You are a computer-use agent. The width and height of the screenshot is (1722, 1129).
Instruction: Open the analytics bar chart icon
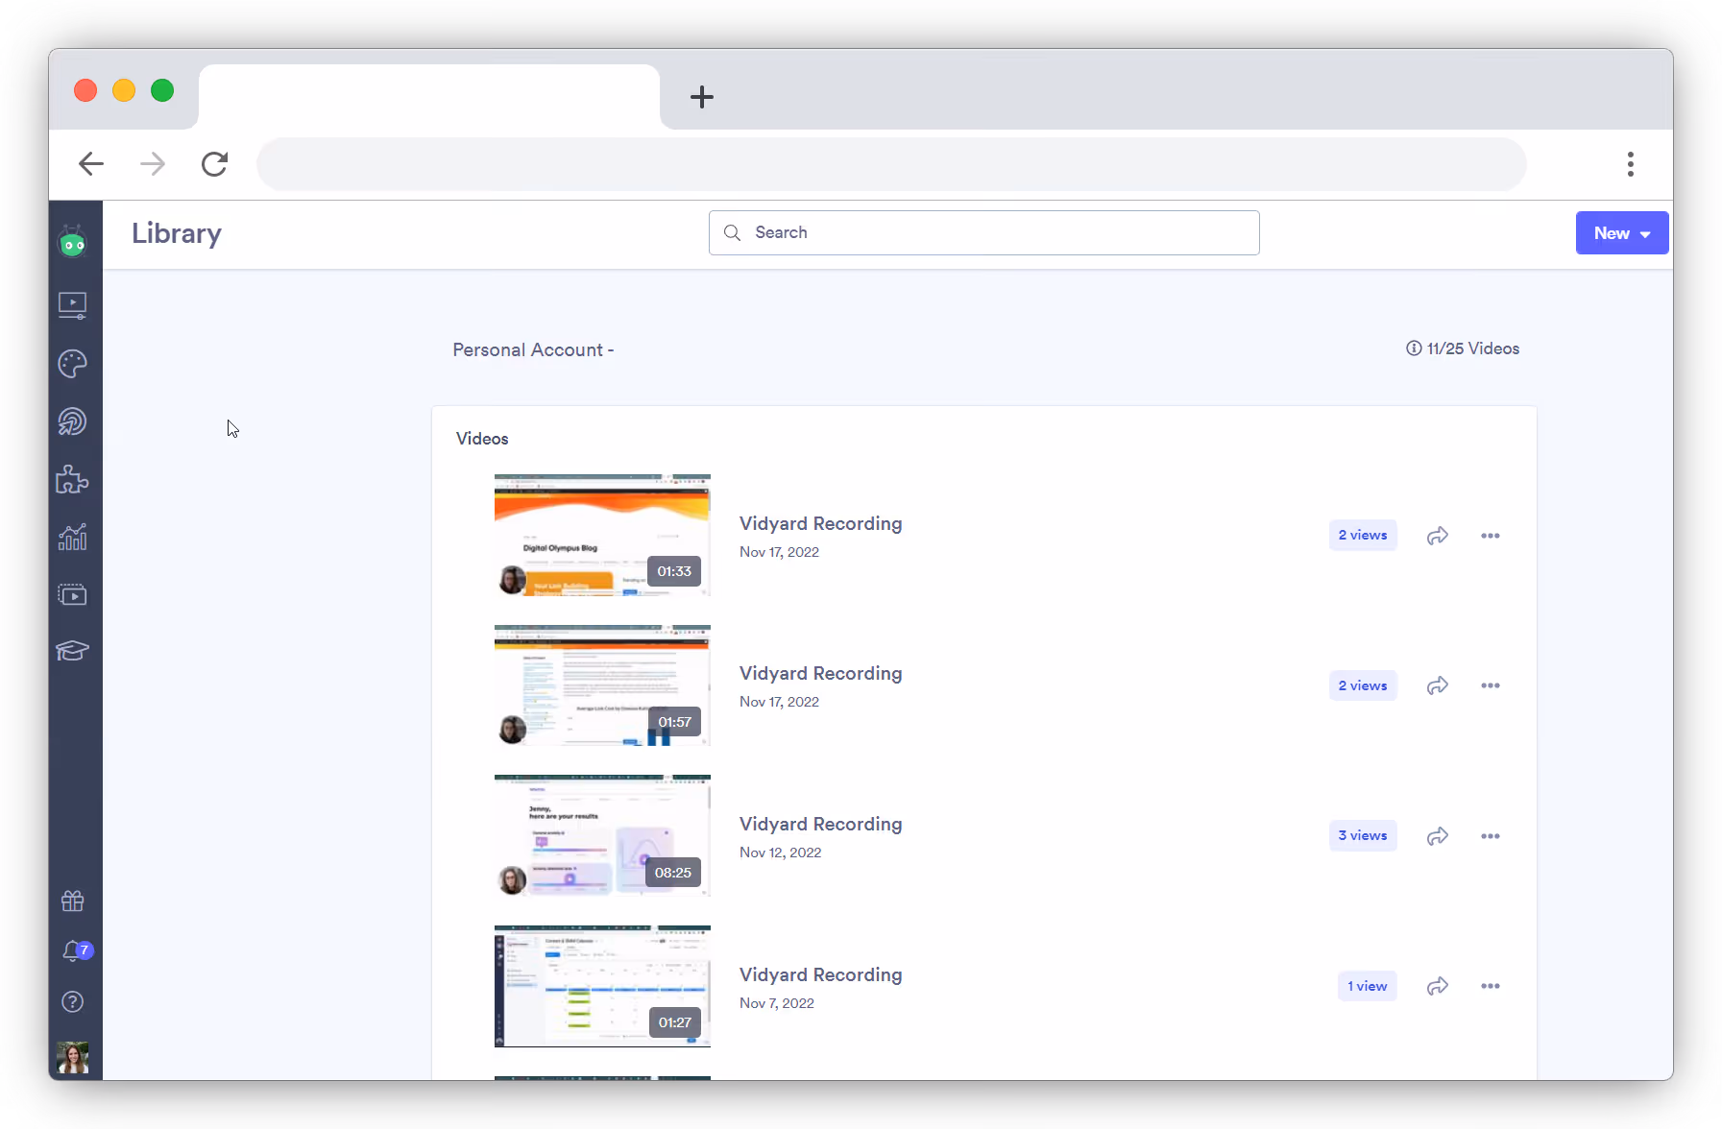click(x=73, y=537)
